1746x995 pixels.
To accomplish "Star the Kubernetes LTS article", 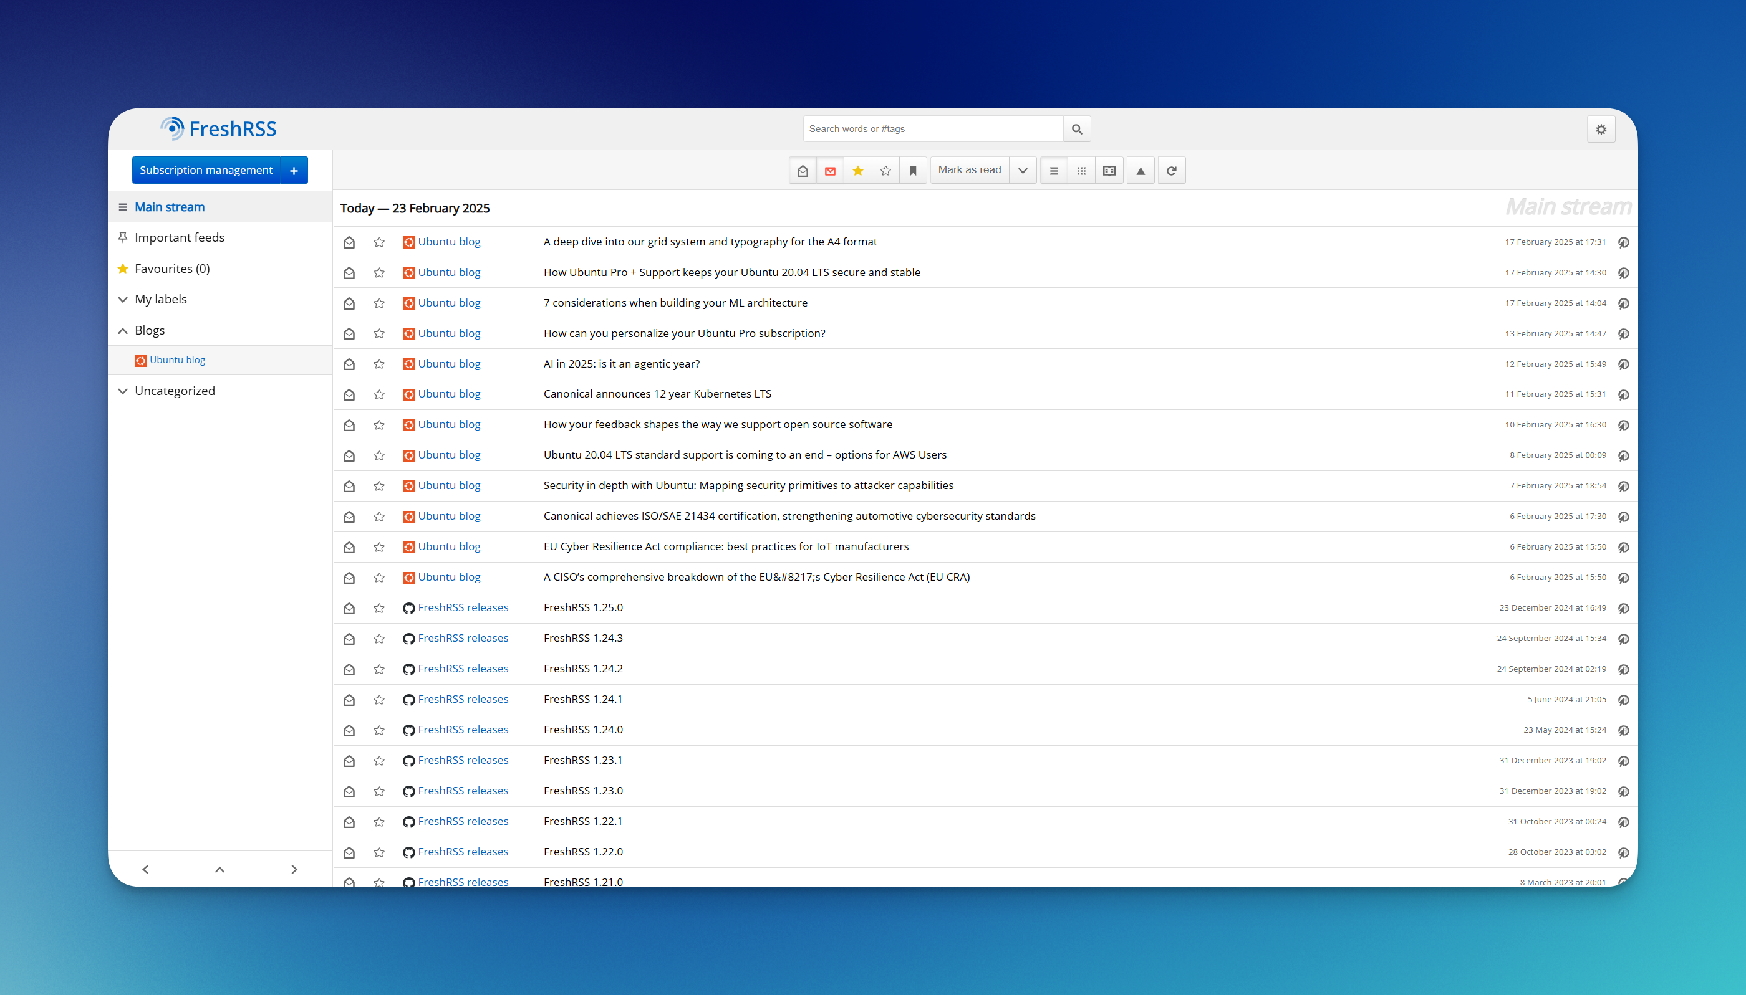I will coord(379,394).
